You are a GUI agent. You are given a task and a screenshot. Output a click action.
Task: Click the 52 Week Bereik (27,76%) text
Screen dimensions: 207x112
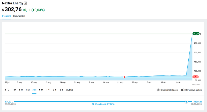click(103, 104)
